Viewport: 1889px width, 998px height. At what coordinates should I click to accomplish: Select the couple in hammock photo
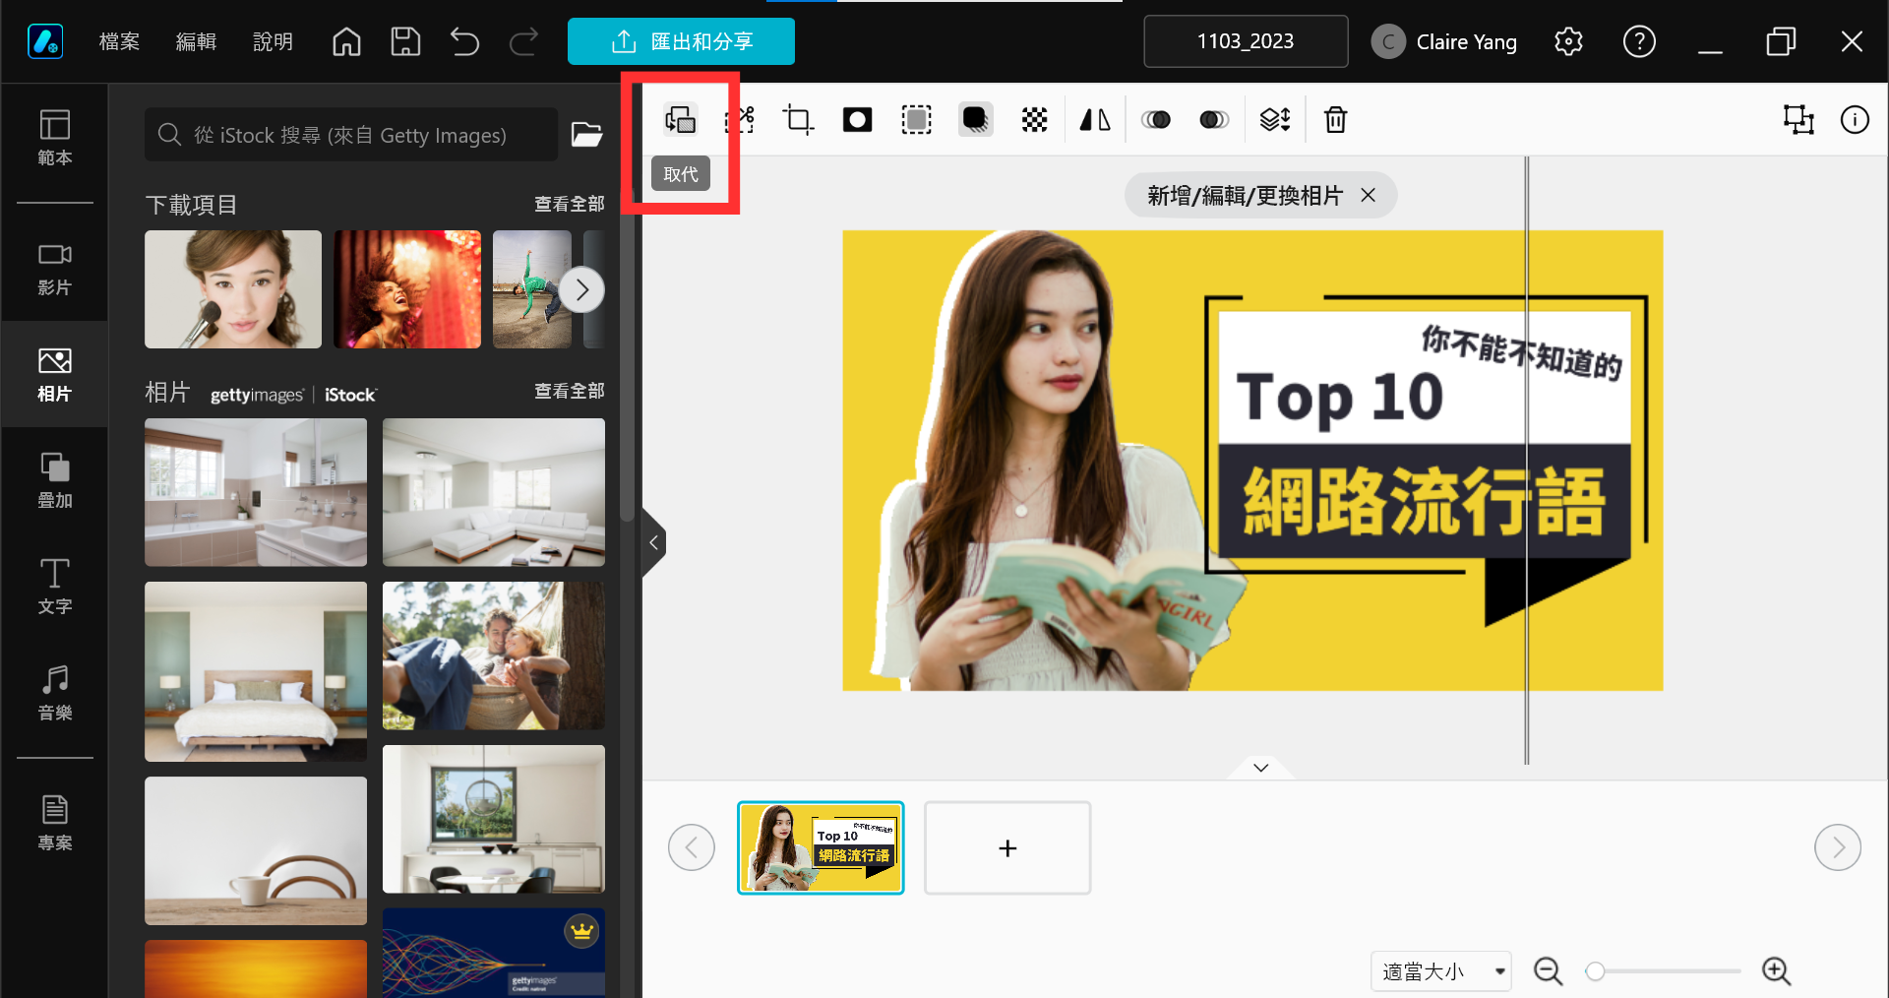click(x=494, y=655)
